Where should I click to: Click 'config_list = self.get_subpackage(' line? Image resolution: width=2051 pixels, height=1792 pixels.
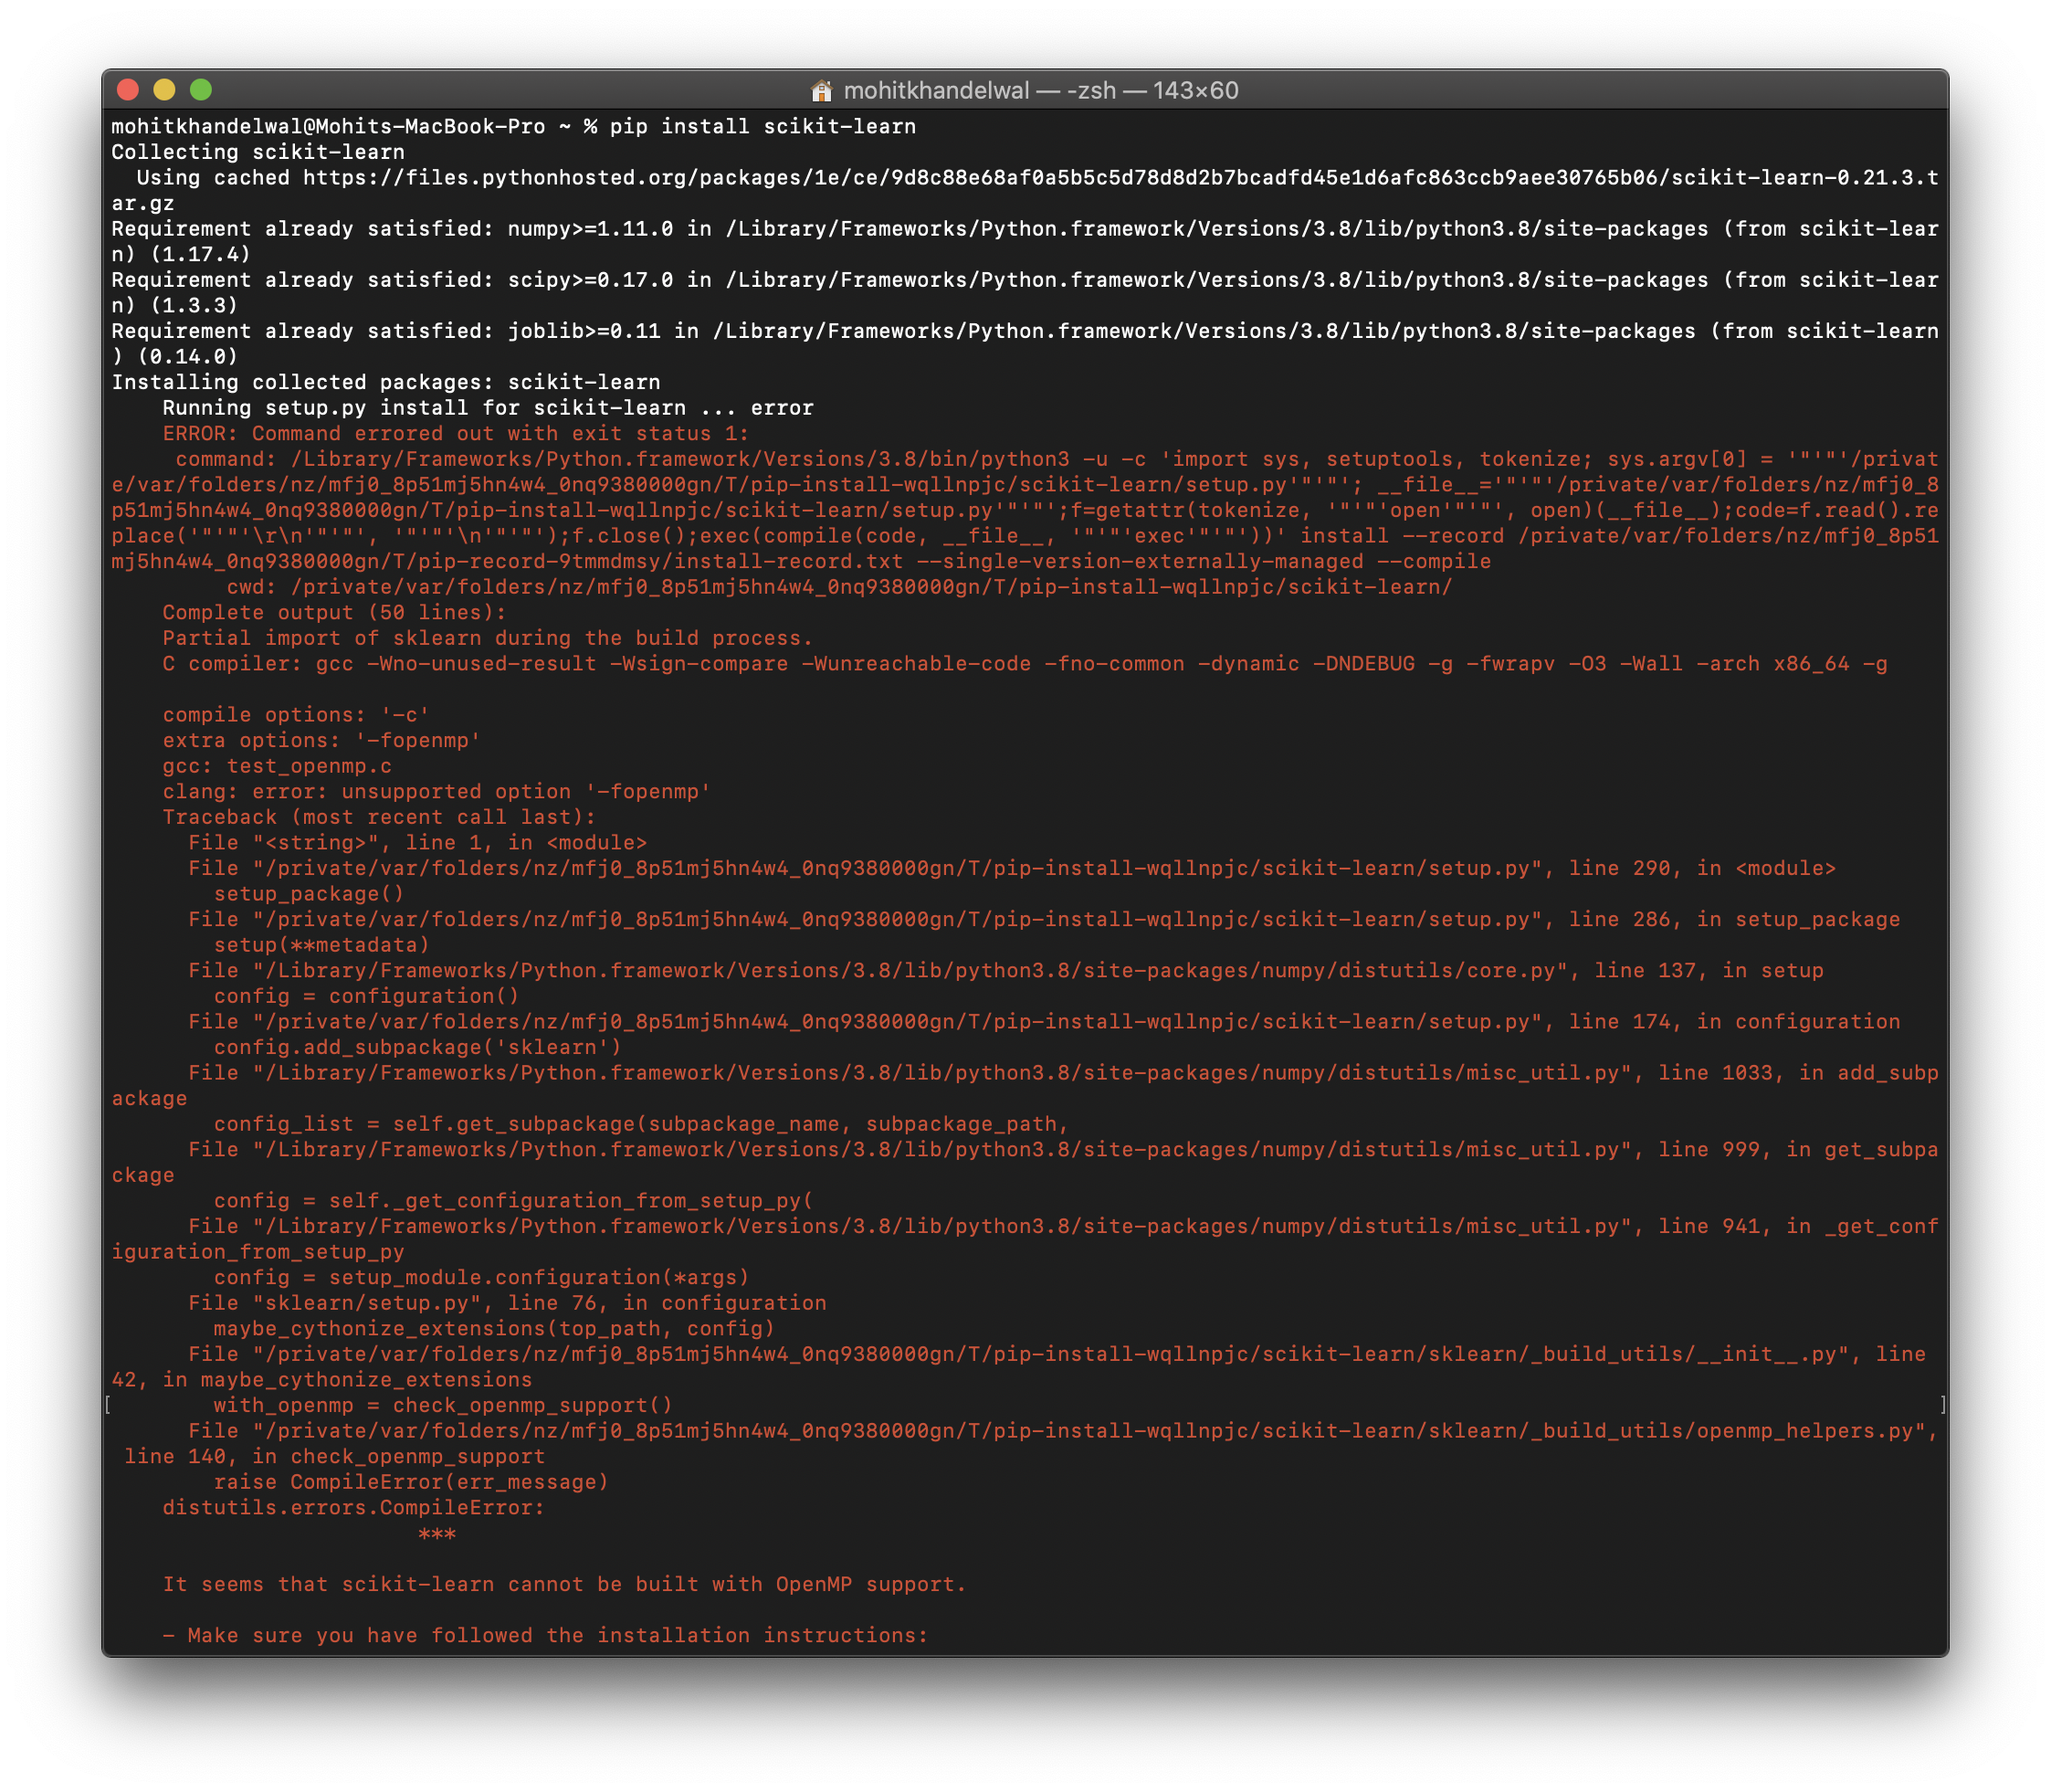pos(642,1124)
